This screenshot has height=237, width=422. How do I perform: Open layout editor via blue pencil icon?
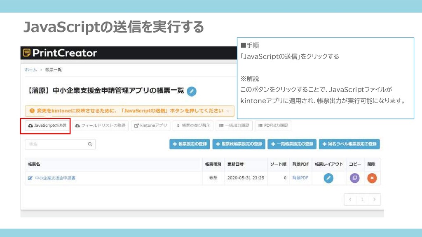[328, 178]
